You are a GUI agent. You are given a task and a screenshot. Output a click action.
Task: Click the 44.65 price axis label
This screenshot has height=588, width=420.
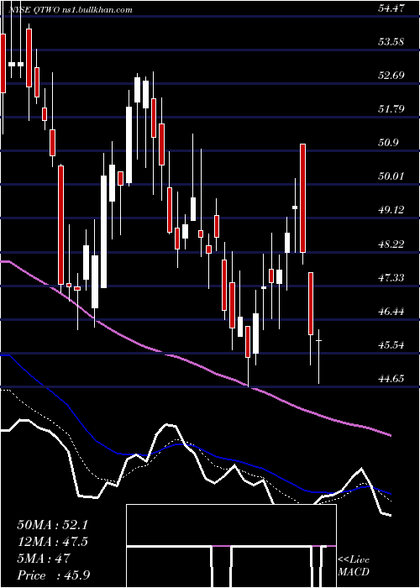click(x=391, y=378)
